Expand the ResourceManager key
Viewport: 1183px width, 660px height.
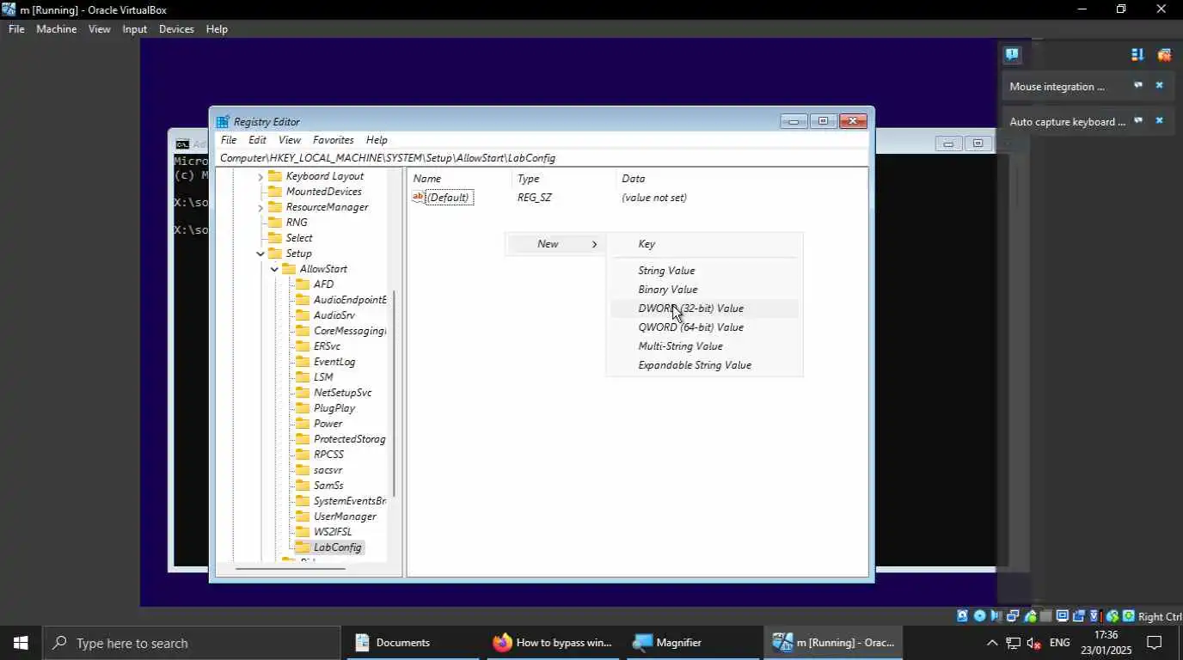[x=261, y=207]
